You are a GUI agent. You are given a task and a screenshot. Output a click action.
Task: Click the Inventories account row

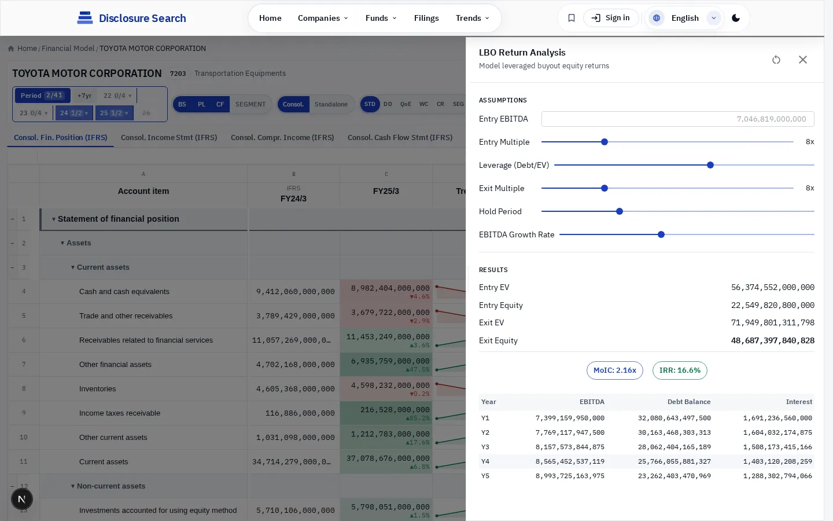(98, 389)
